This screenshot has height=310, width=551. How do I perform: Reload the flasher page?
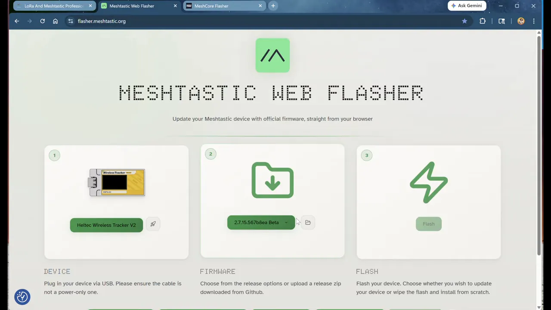tap(42, 21)
